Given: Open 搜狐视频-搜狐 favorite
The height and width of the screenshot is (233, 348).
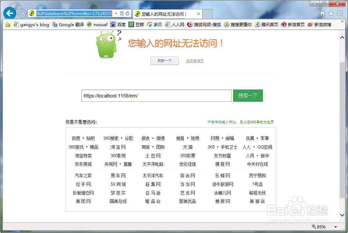Looking at the screenshot, I should pyautogui.click(x=204, y=25).
